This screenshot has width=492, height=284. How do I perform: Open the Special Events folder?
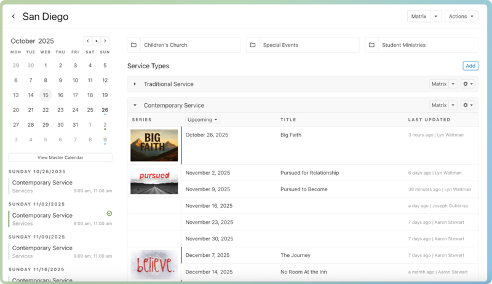coord(303,45)
